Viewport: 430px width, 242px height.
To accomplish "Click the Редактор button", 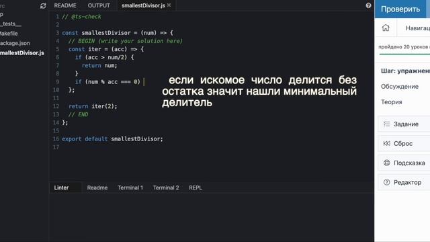I will tap(404, 182).
